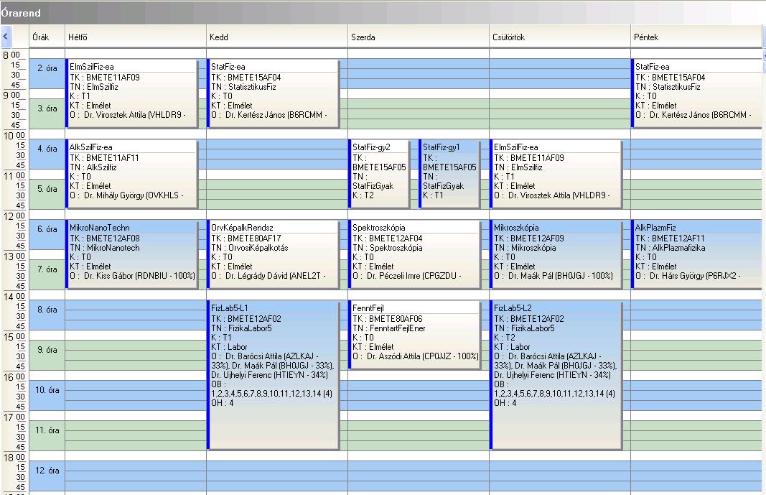Open the FizLab5-L2 lab block
The width and height of the screenshot is (766, 495).
click(x=556, y=375)
